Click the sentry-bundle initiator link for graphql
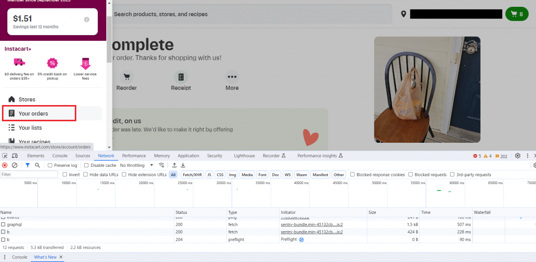Screen dimensions: 536x262 click(x=312, y=225)
